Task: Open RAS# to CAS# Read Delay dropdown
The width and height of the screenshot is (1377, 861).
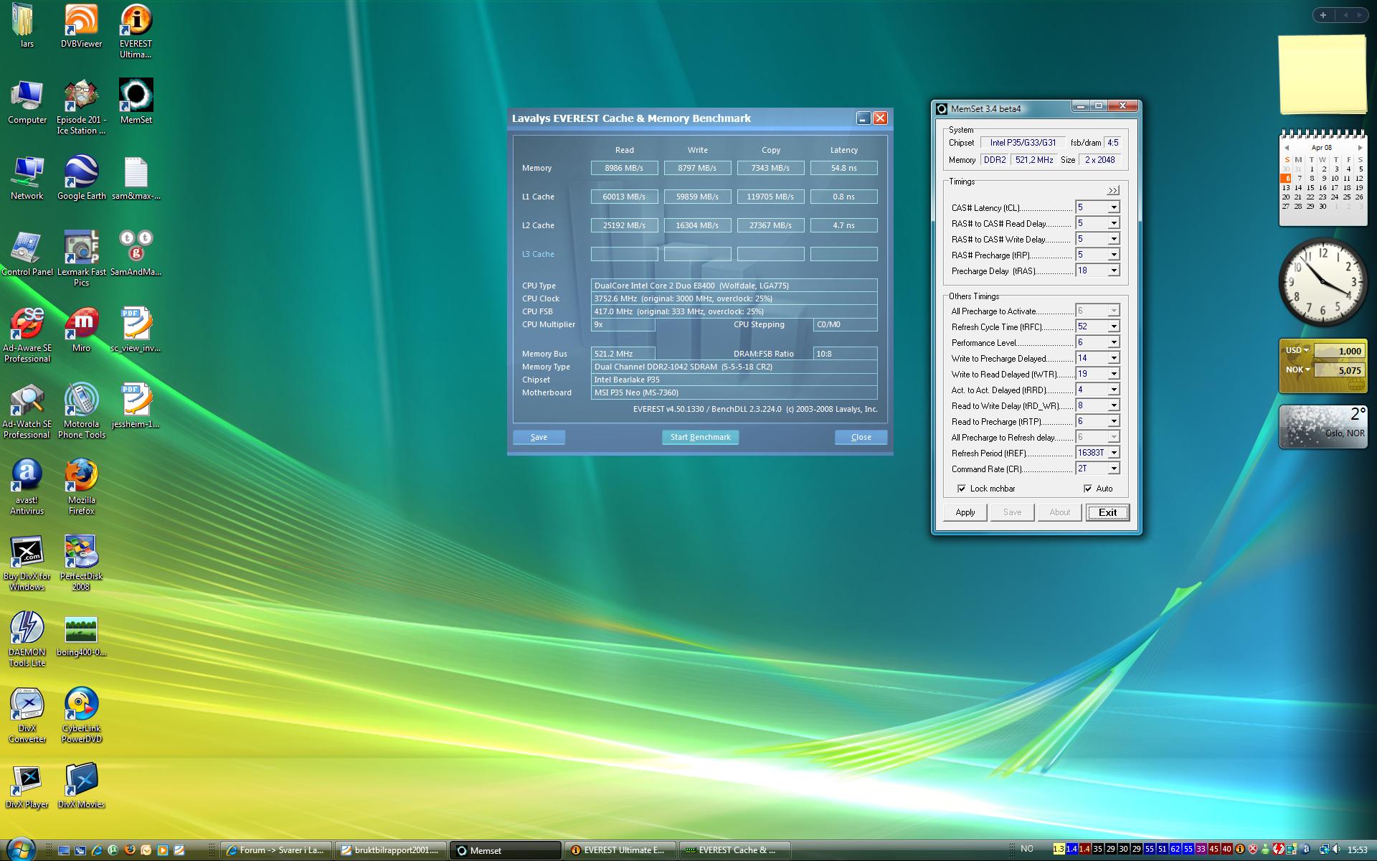Action: (x=1114, y=223)
